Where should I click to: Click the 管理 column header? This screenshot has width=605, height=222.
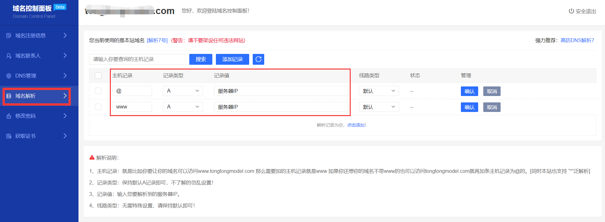click(x=466, y=76)
